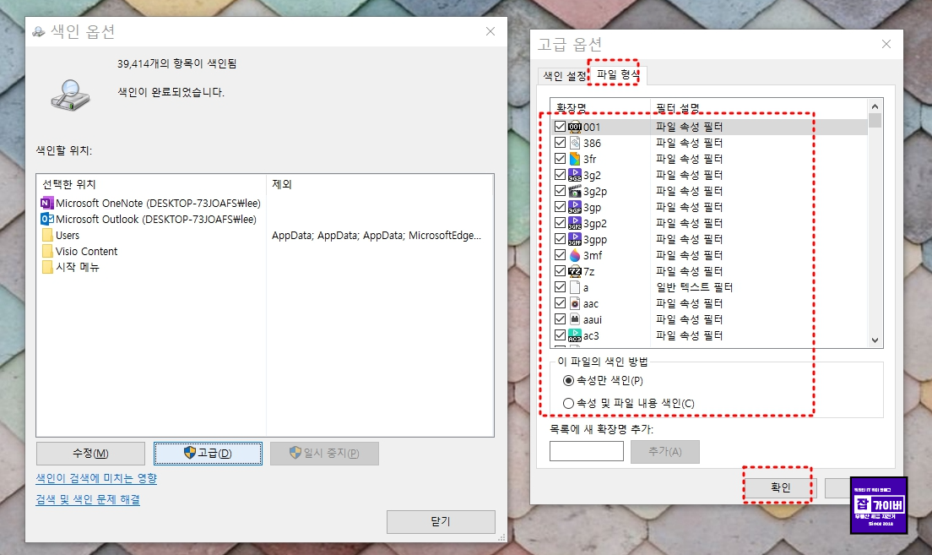
Task: Click the 7z archive file type icon
Action: pos(577,270)
